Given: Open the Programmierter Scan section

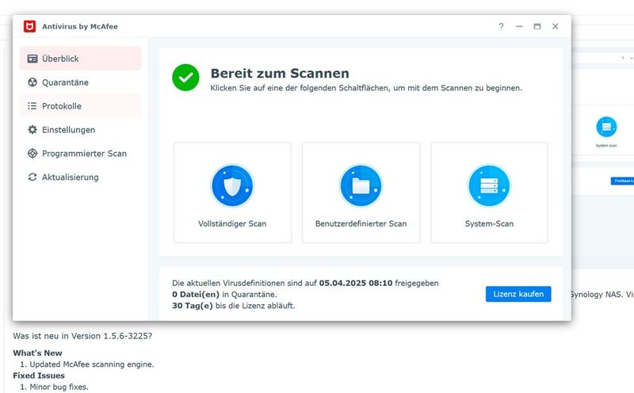Looking at the screenshot, I should point(81,154).
